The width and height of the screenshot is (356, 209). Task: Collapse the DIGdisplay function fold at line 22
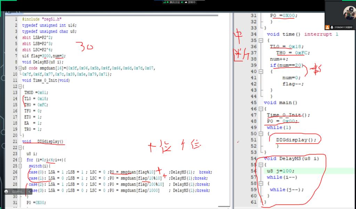pyautogui.click(x=20, y=147)
